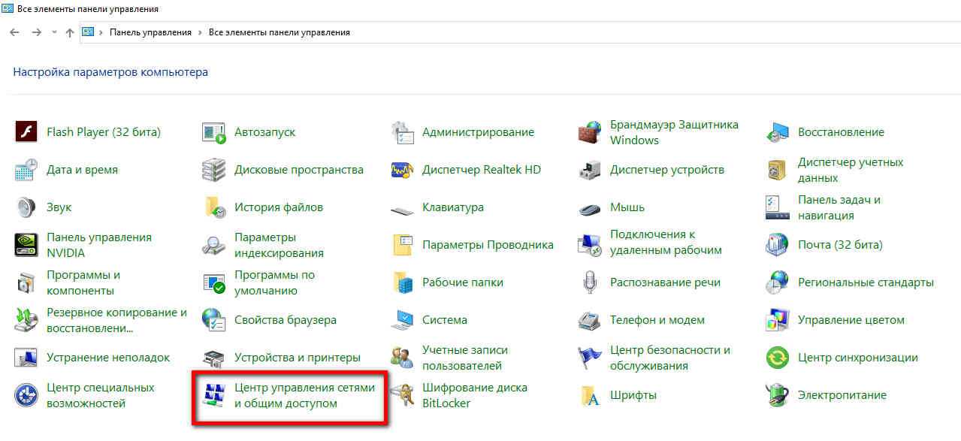Open the Устройства и принтеры link

[x=297, y=358]
